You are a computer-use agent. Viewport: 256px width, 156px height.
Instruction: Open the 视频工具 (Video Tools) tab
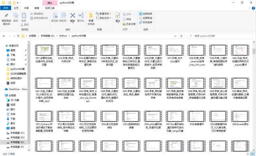[x=50, y=8]
